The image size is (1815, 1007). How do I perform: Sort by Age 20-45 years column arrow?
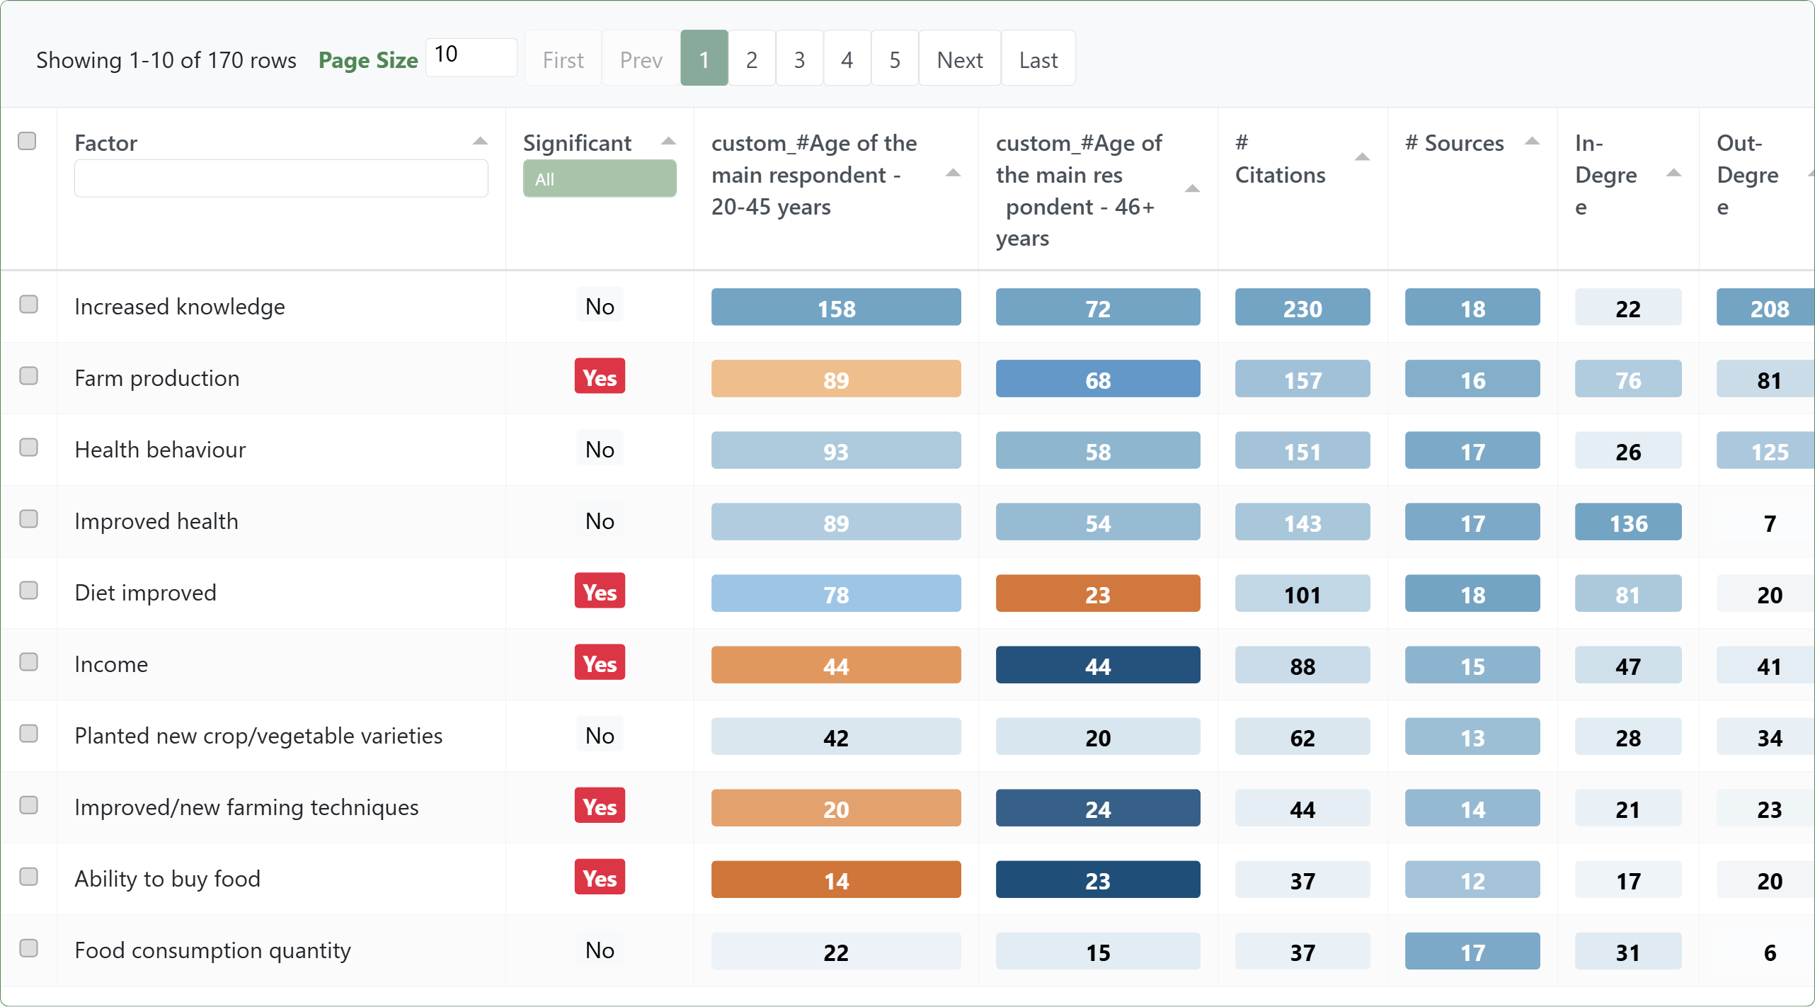click(953, 173)
